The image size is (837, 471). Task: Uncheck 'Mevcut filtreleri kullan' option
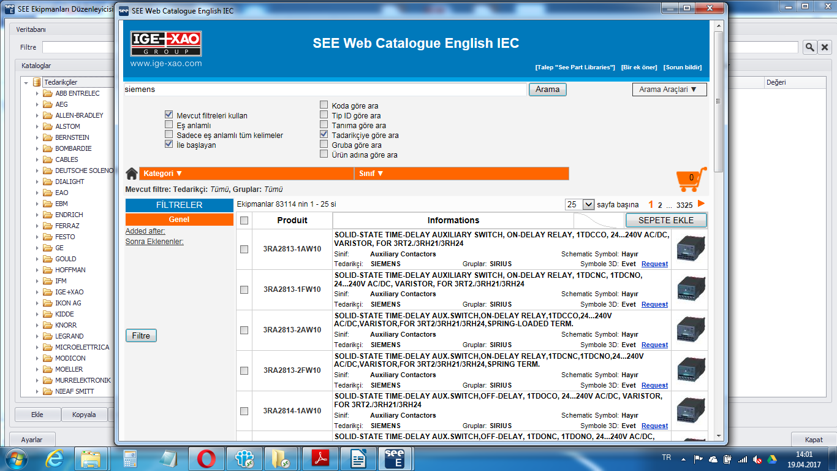pos(169,115)
